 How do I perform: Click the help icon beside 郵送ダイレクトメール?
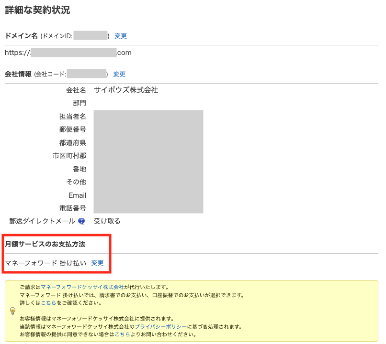tap(81, 221)
